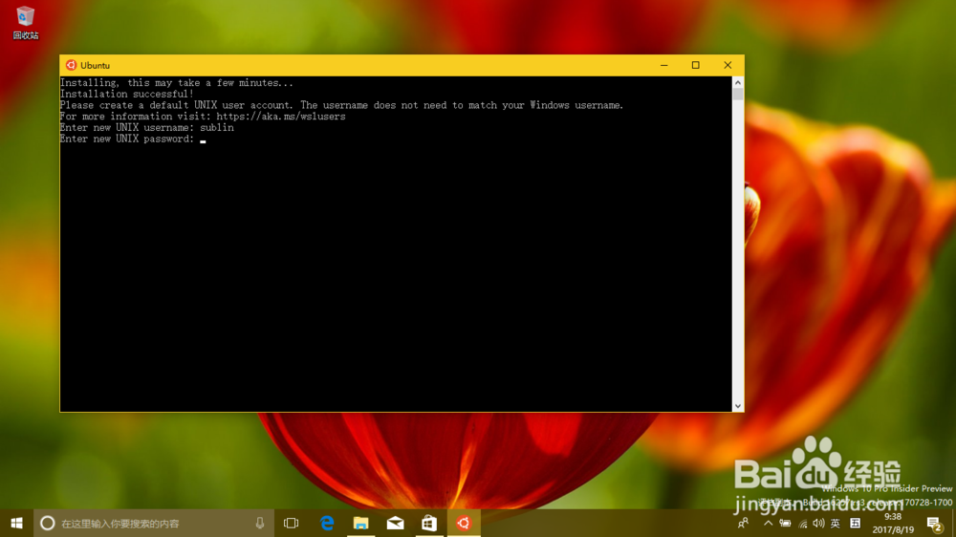Click the 'Installation successful!' line
Viewport: 956px width, 537px height.
(127, 94)
